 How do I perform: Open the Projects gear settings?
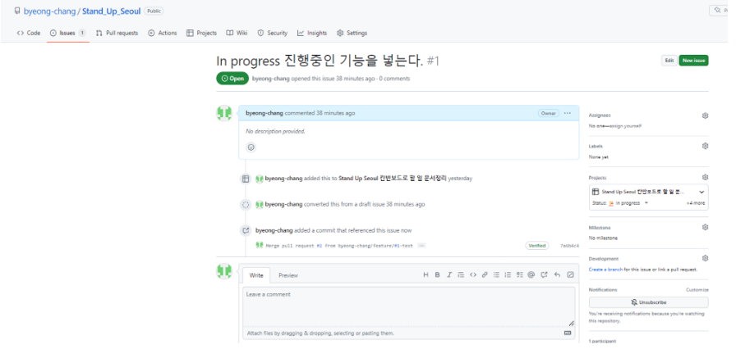point(705,177)
